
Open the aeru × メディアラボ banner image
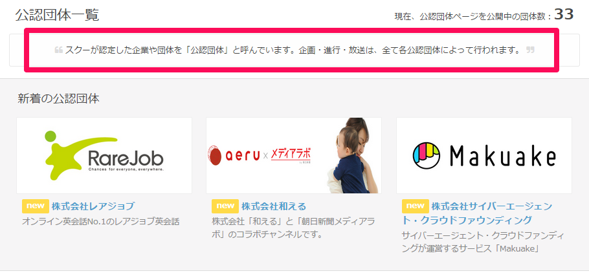[x=294, y=155]
